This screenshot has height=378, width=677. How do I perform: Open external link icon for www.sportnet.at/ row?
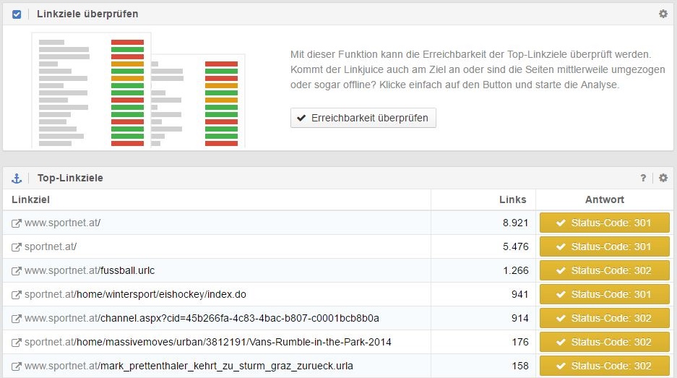coord(17,223)
